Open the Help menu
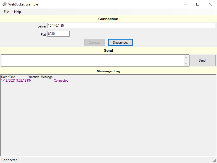This screenshot has width=217, height=163. (17, 12)
